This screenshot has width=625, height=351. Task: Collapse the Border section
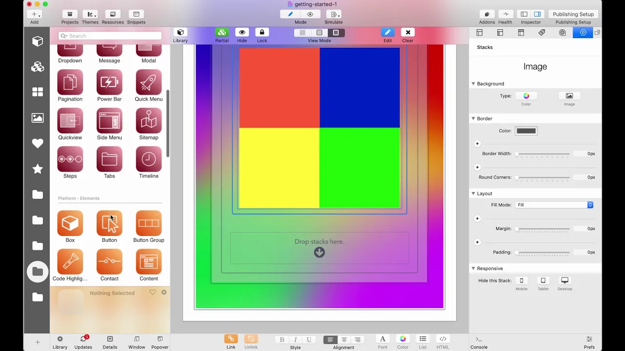coord(473,118)
